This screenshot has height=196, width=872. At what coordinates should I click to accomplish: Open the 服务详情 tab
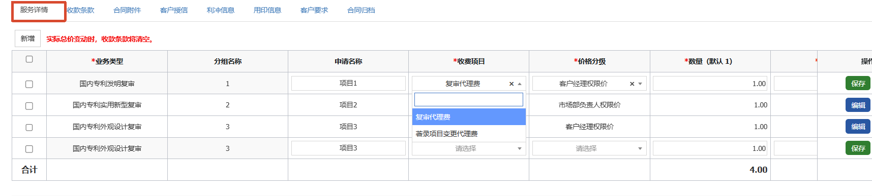[x=35, y=10]
